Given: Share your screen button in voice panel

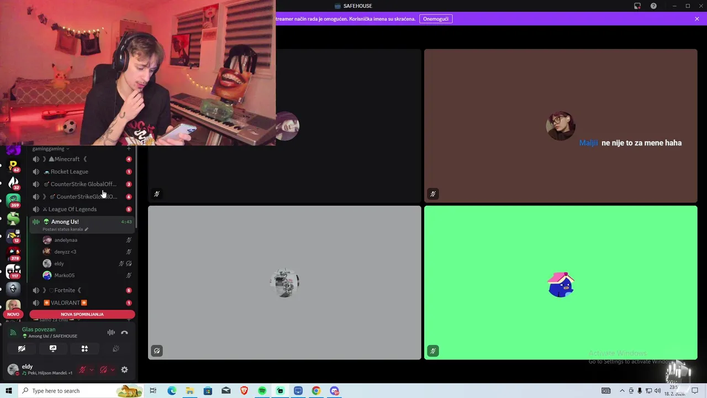Looking at the screenshot, I should pyautogui.click(x=53, y=349).
